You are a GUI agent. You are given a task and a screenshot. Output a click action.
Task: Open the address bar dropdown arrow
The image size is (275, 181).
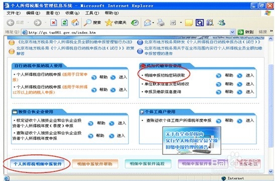pyautogui.click(x=232, y=32)
